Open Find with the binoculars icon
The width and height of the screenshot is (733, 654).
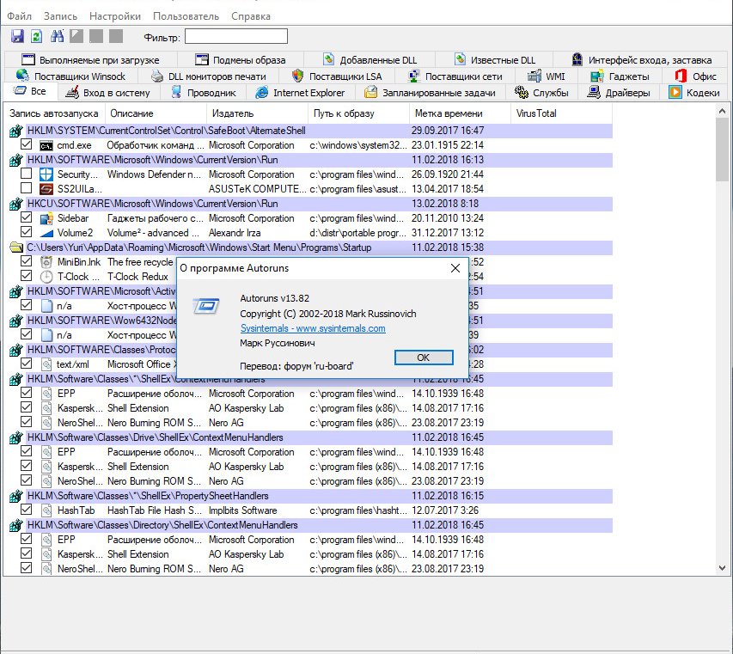click(57, 36)
